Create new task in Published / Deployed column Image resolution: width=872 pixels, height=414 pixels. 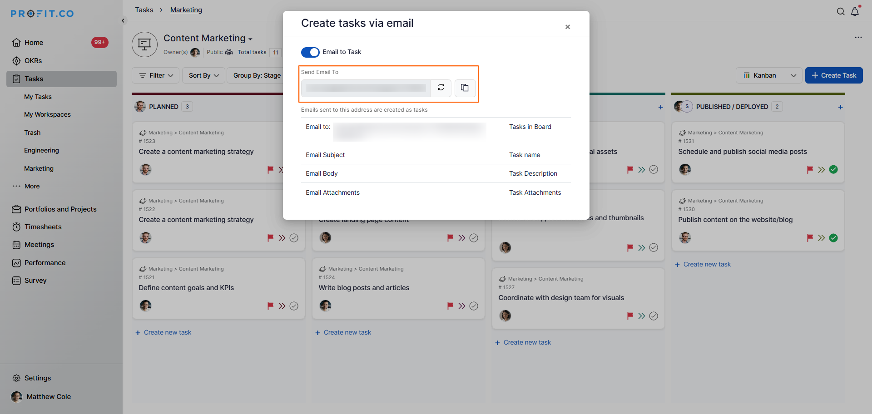[703, 265]
